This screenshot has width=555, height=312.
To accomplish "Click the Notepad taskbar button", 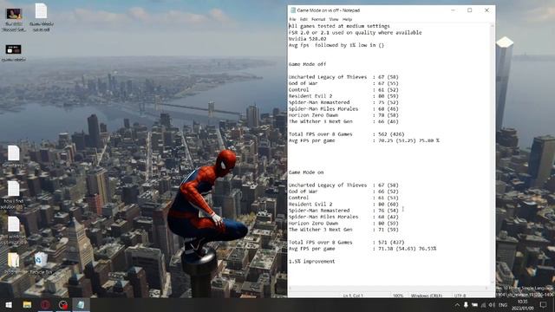I will point(81,305).
